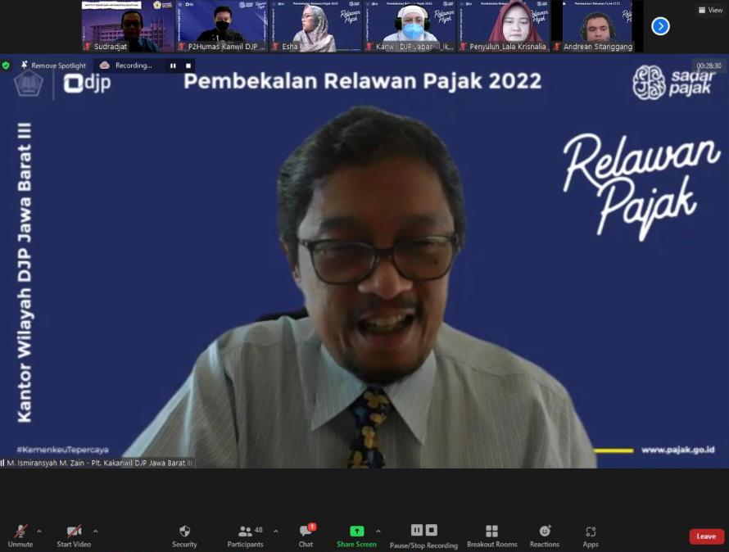The image size is (729, 552).
Task: Stop recording from the top Recording indicator
Action: pyautogui.click(x=188, y=66)
